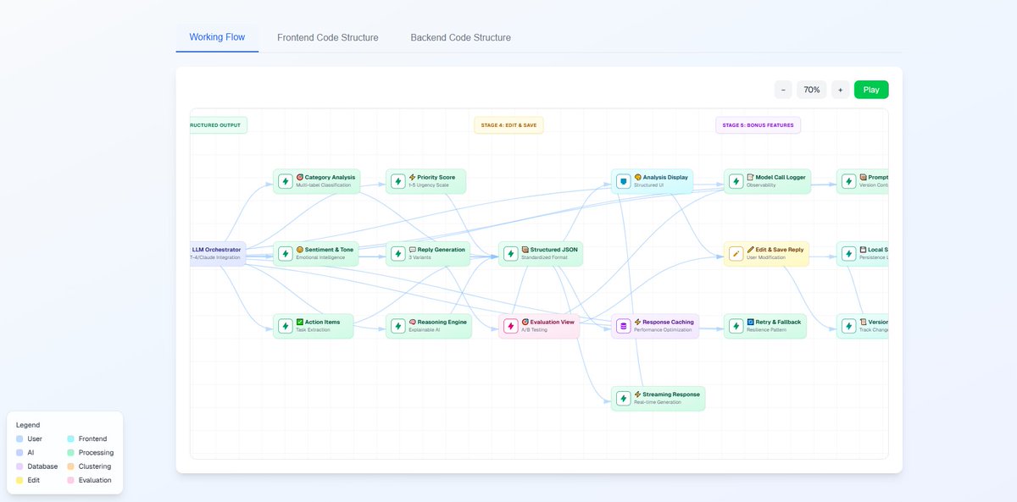1017x502 pixels.
Task: Select the Structured Output stage label
Action: coord(219,125)
